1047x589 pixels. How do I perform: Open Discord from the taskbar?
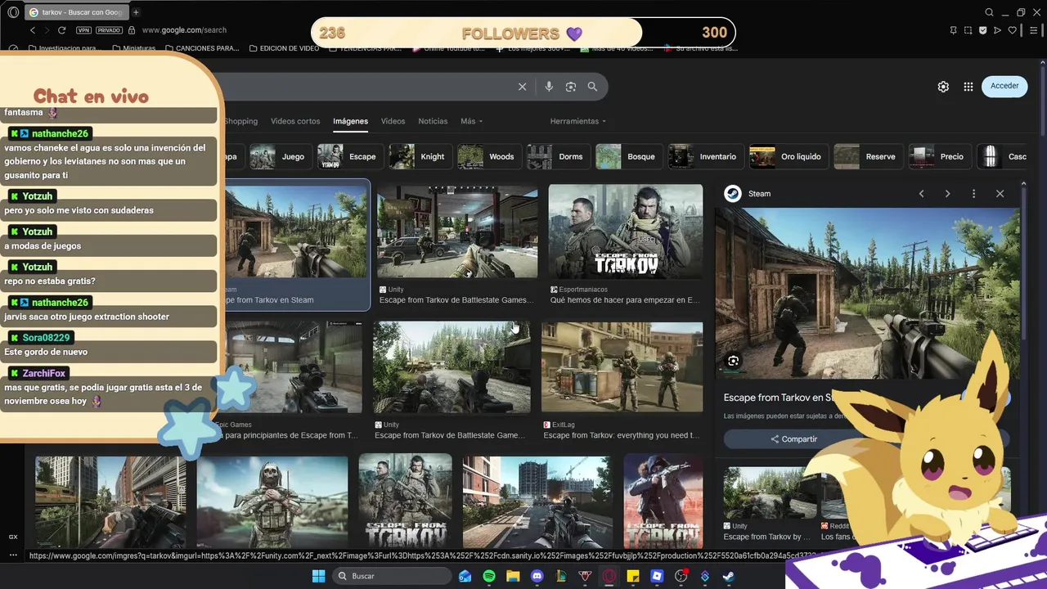(x=537, y=576)
